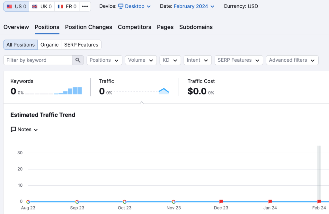Click the keyword search magnifier icon
The width and height of the screenshot is (329, 214).
pos(78,60)
